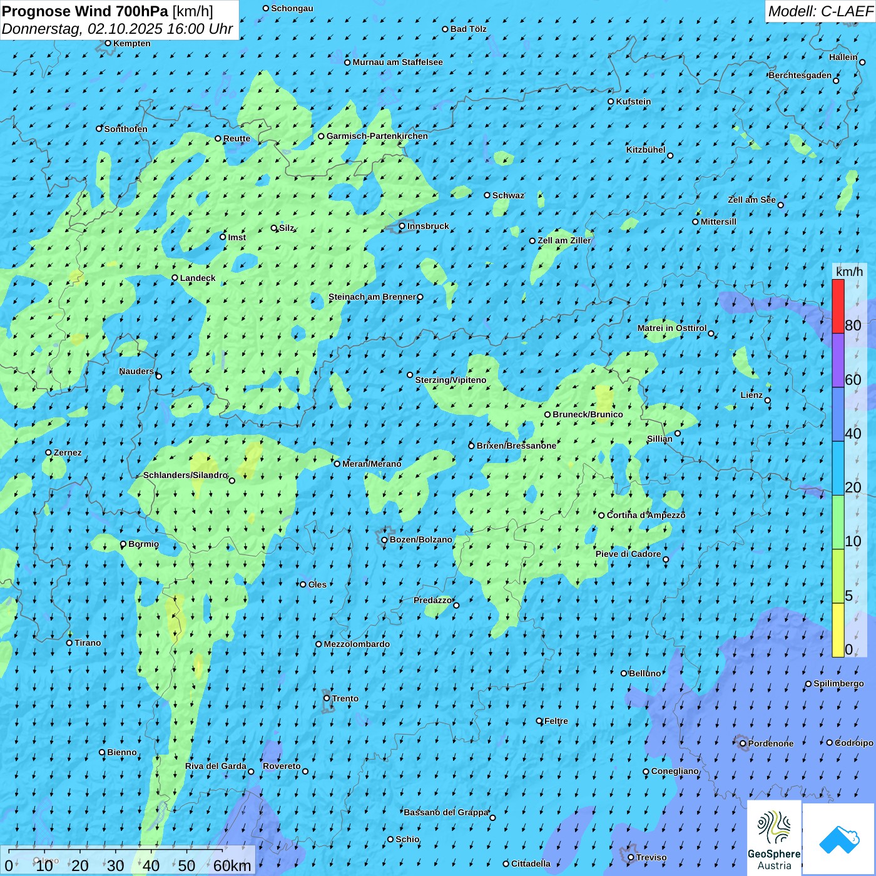The height and width of the screenshot is (876, 876).
Task: Click the 'Schlanders/Silandro' label
Action: pyautogui.click(x=186, y=475)
